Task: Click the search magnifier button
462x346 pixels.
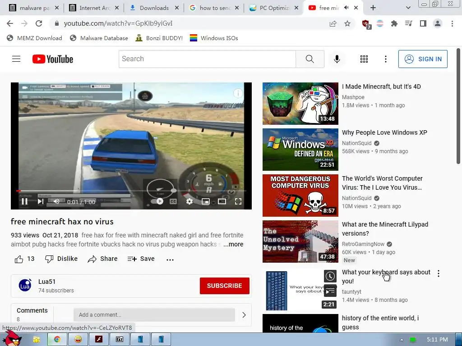Action: tap(310, 59)
